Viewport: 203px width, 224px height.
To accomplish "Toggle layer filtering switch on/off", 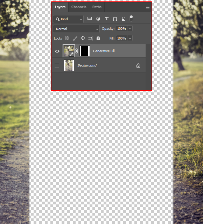I will [131, 19].
